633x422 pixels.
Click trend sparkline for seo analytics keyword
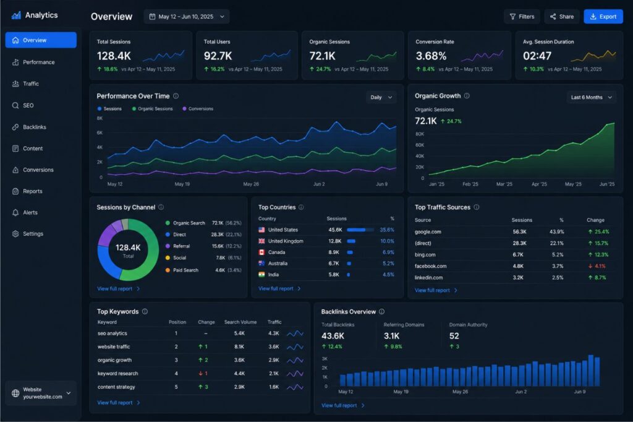(295, 334)
